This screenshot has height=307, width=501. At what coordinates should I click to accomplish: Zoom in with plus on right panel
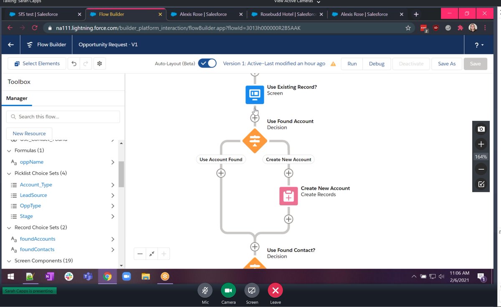[x=481, y=144]
